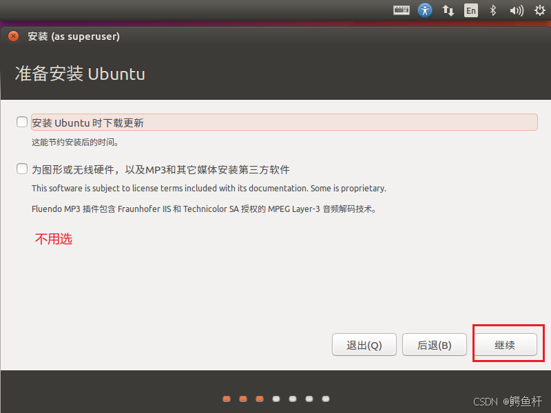The image size is (551, 413).
Task: Click the 准备安装 Ubuntu heading
Action: 80,74
